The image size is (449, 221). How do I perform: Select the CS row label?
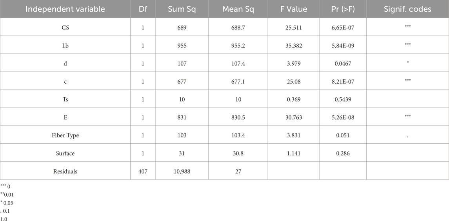click(65, 27)
